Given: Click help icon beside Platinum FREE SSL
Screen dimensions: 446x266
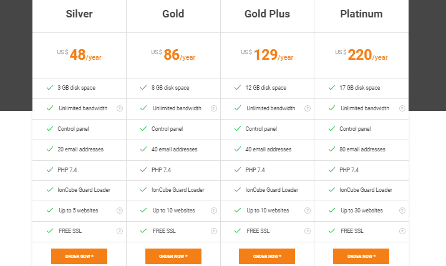Looking at the screenshot, I should click(x=402, y=231).
